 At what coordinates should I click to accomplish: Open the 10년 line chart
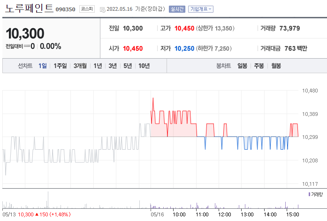tap(144, 66)
